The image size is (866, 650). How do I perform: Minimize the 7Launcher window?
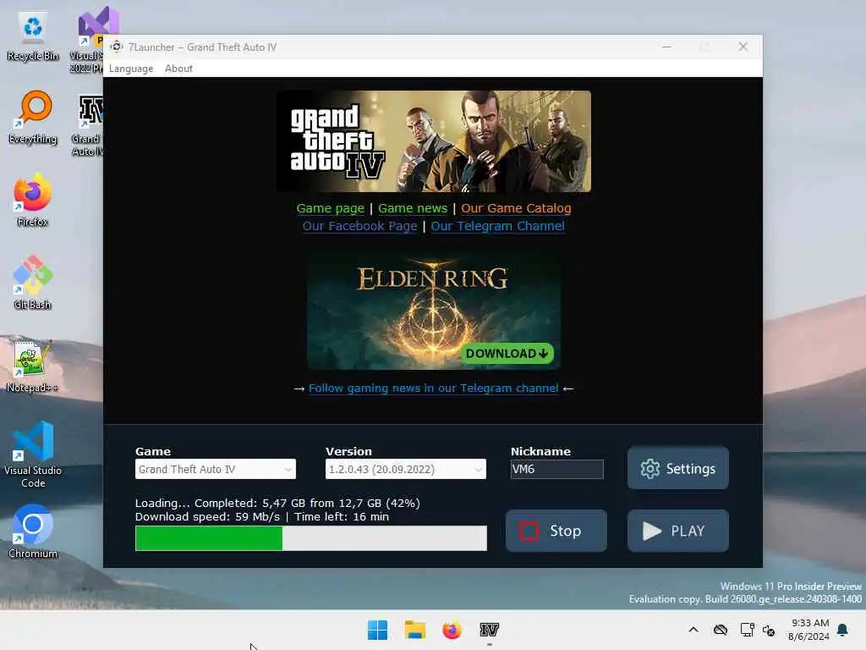(x=666, y=47)
